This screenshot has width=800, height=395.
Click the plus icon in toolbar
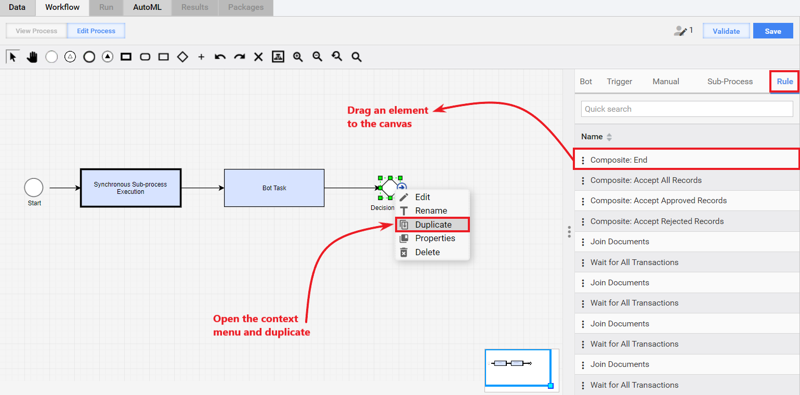pos(201,57)
